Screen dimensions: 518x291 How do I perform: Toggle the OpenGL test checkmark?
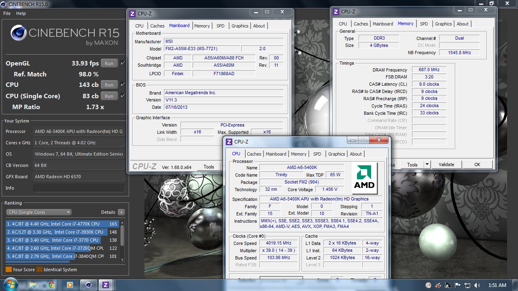[123, 63]
